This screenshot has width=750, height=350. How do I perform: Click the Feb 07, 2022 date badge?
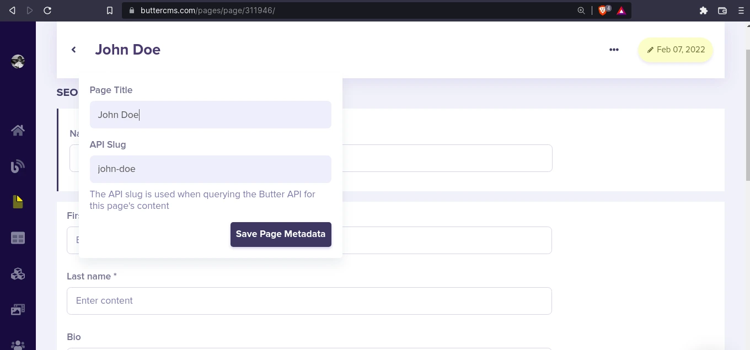(x=676, y=50)
